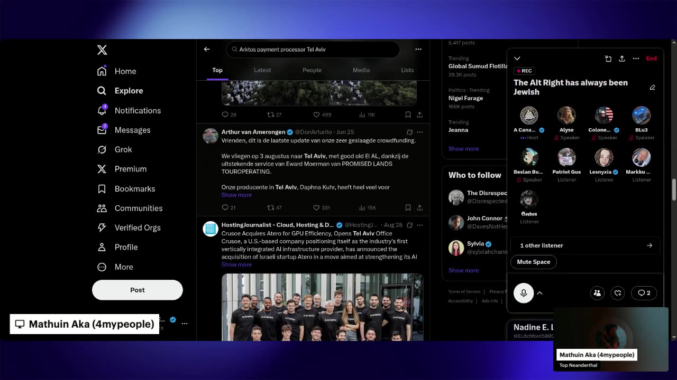677x380 pixels.
Task: Open Notifications with bell icon
Action: [129, 110]
